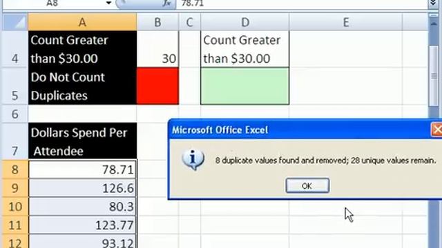Click the dialog message about duplicate values
The height and width of the screenshot is (248, 442).
coord(325,161)
